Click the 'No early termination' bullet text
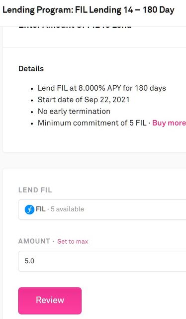The height and width of the screenshot is (319, 186). [x=74, y=111]
